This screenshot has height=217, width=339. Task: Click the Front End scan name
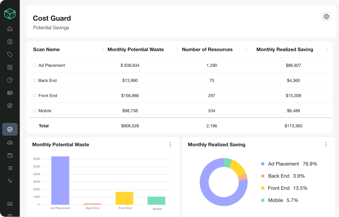[48, 96]
